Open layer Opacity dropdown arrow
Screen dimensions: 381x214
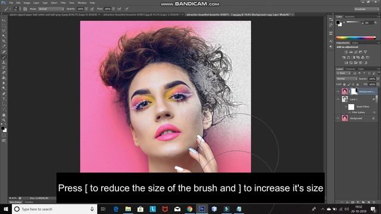tap(377, 79)
